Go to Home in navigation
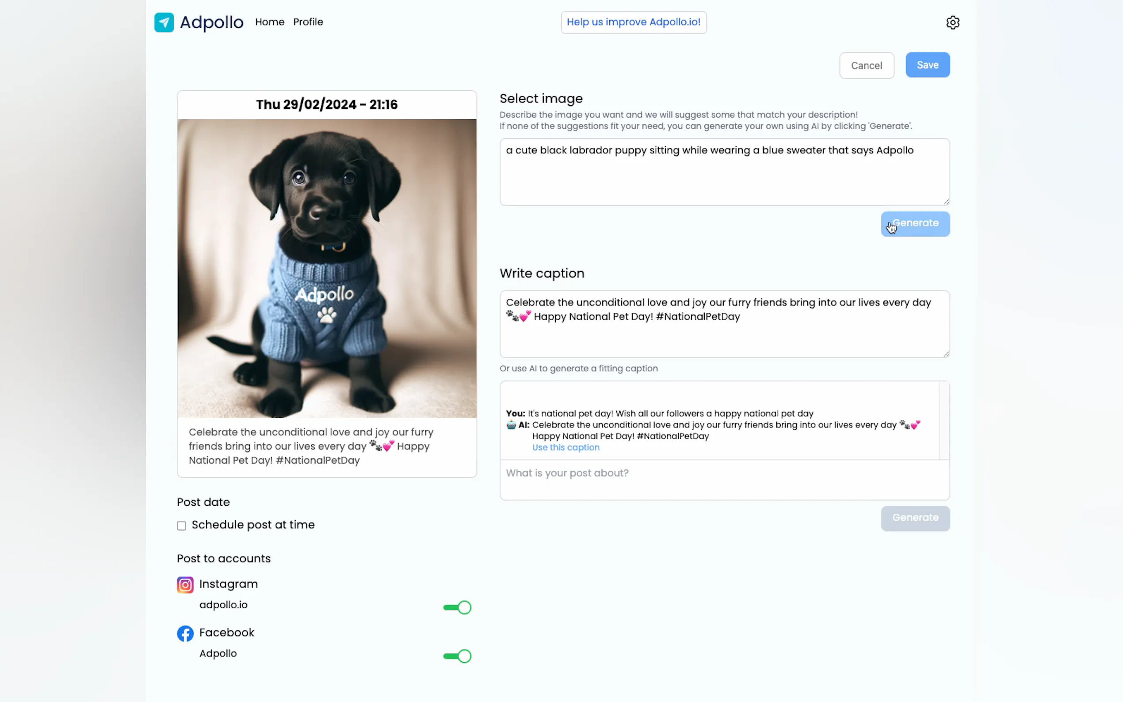Image resolution: width=1123 pixels, height=702 pixels. pos(269,22)
